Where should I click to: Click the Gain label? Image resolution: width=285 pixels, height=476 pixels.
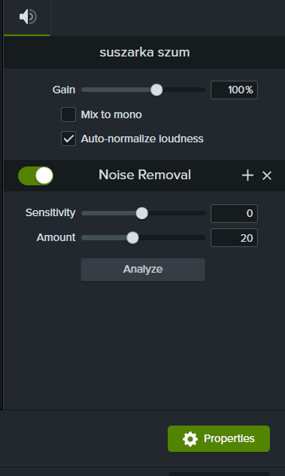coord(64,90)
